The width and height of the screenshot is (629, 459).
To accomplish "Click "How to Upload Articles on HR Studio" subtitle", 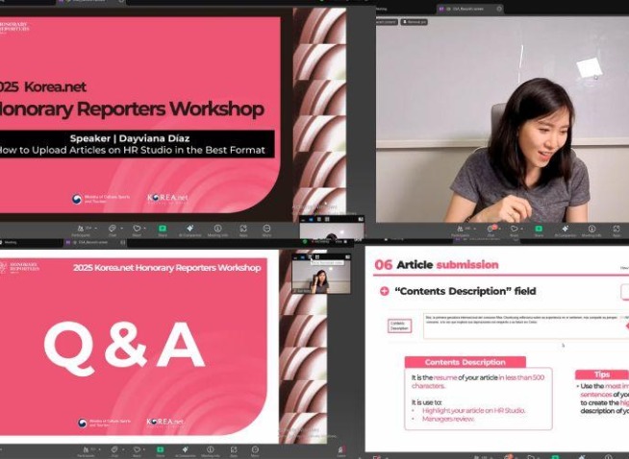I will (132, 150).
